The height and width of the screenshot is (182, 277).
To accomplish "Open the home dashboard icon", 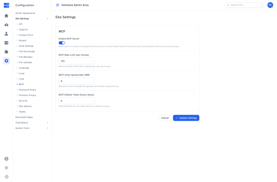I will pos(6,16).
